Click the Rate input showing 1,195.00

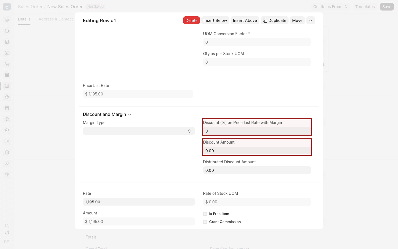[139, 202]
